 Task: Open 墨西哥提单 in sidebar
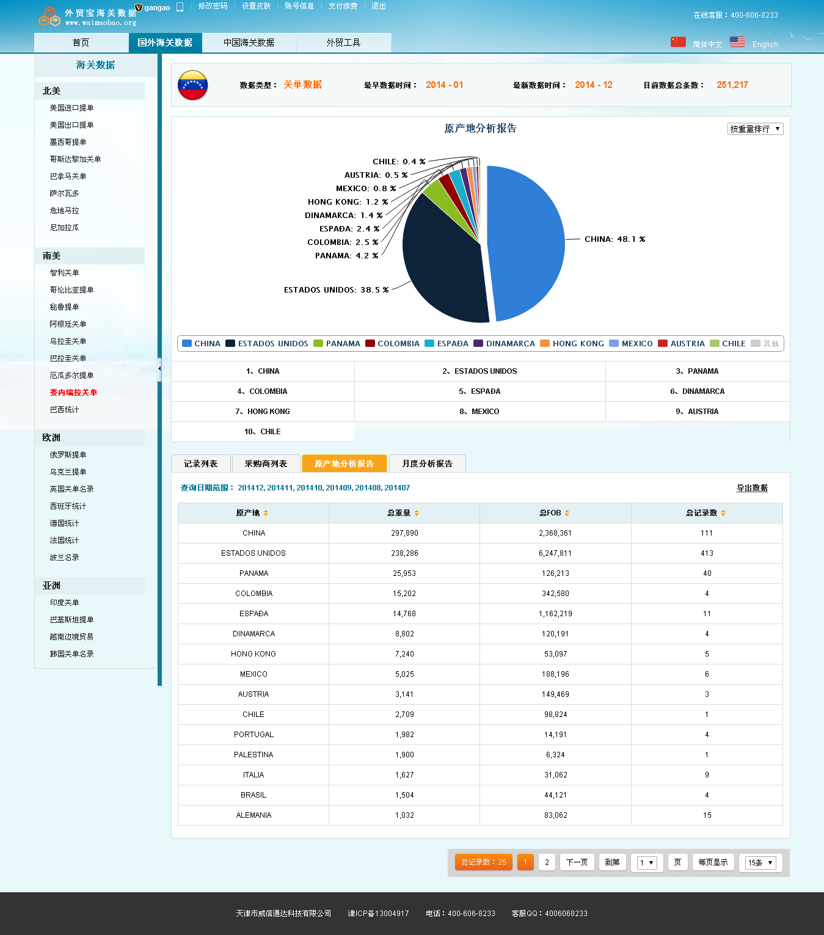[x=68, y=142]
